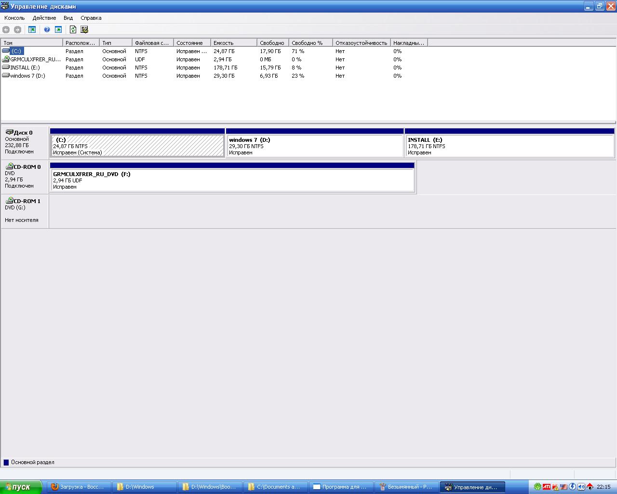Sort by the Тип column header
Viewport: 617px width, 494px height.
pos(116,43)
